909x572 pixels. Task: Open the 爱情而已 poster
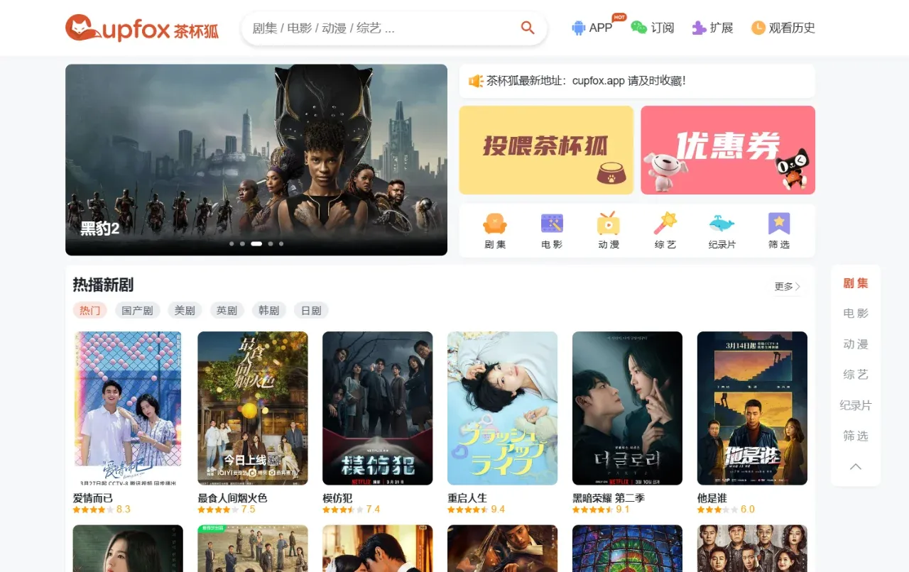pos(128,408)
